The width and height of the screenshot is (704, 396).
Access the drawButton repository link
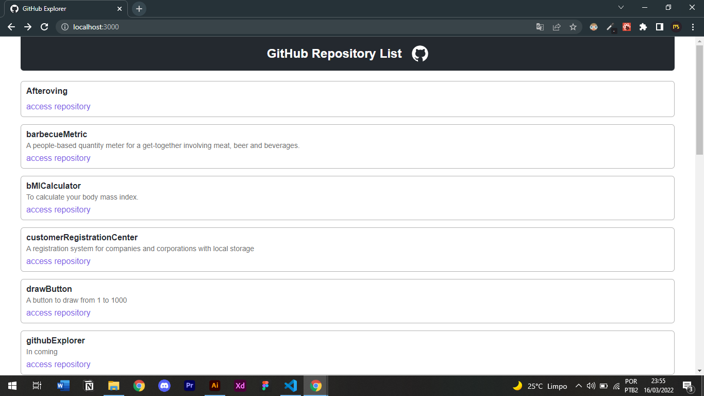[58, 312]
